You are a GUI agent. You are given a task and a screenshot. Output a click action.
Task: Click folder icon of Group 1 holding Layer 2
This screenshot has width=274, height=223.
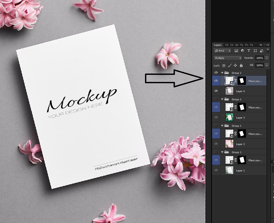coord(227,126)
